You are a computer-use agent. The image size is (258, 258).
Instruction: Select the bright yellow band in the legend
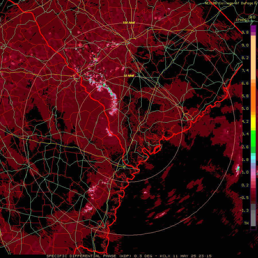(253, 123)
